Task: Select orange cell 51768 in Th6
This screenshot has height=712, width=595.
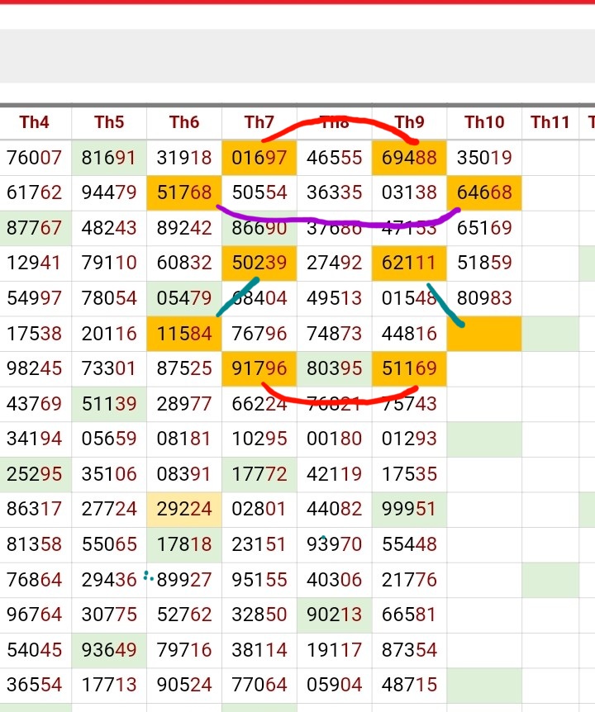Action: (184, 192)
